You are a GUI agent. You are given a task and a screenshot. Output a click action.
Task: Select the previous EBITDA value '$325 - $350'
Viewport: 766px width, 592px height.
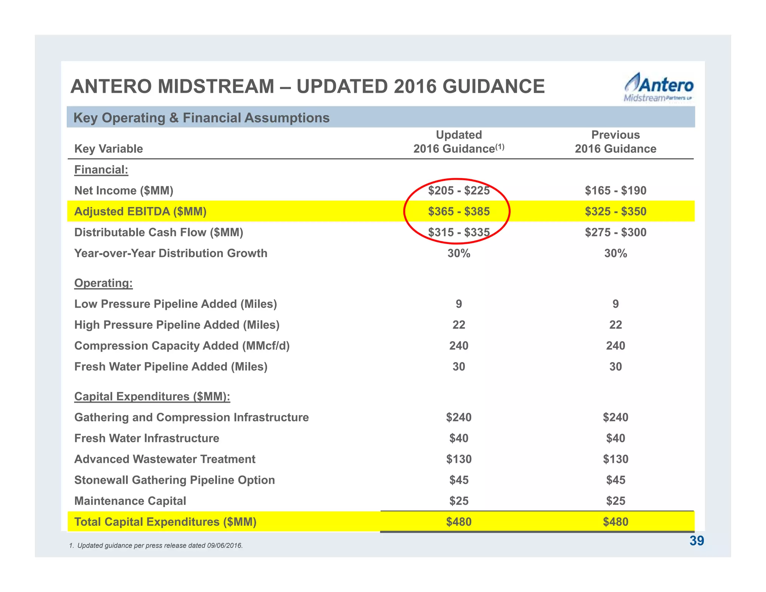pos(616,211)
